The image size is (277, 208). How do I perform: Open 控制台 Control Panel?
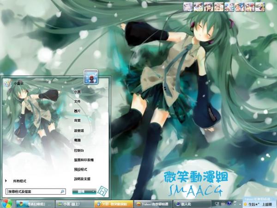[79, 151]
